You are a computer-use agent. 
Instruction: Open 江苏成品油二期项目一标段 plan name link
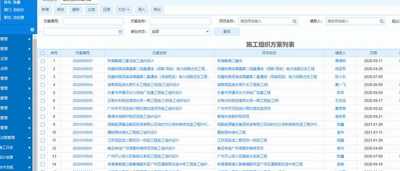(143, 140)
